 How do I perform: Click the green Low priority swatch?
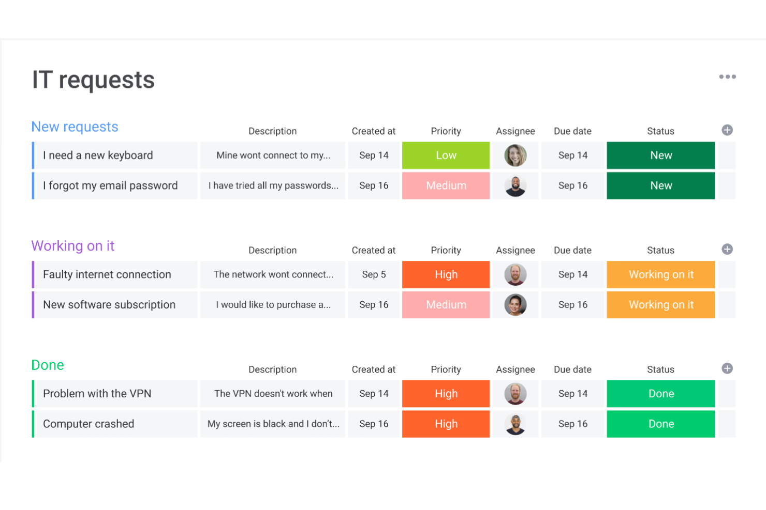pyautogui.click(x=446, y=155)
